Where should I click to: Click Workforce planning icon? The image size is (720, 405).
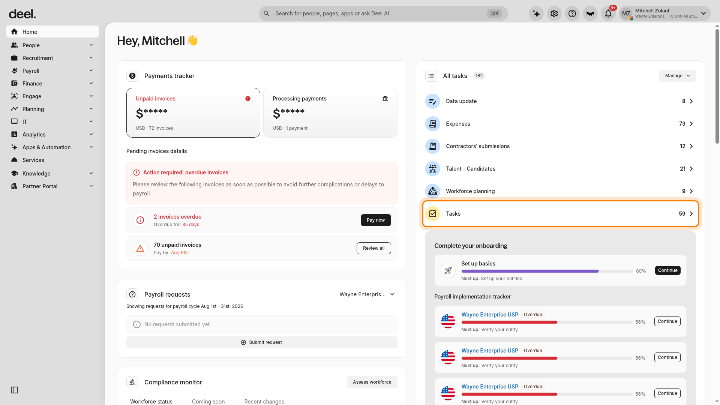[433, 191]
